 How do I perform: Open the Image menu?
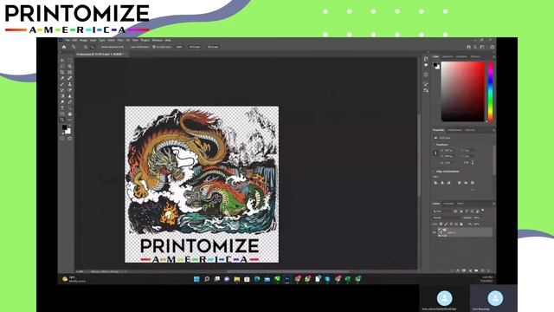click(x=83, y=40)
